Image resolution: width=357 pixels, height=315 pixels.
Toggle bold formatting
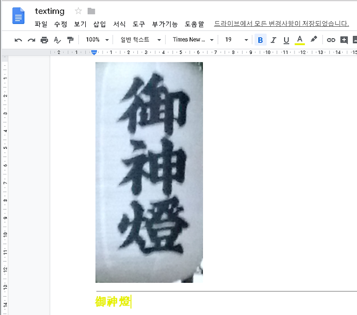pyautogui.click(x=260, y=40)
